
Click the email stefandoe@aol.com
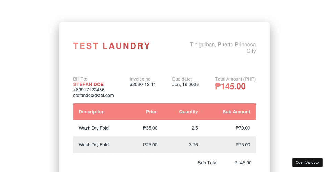point(93,95)
